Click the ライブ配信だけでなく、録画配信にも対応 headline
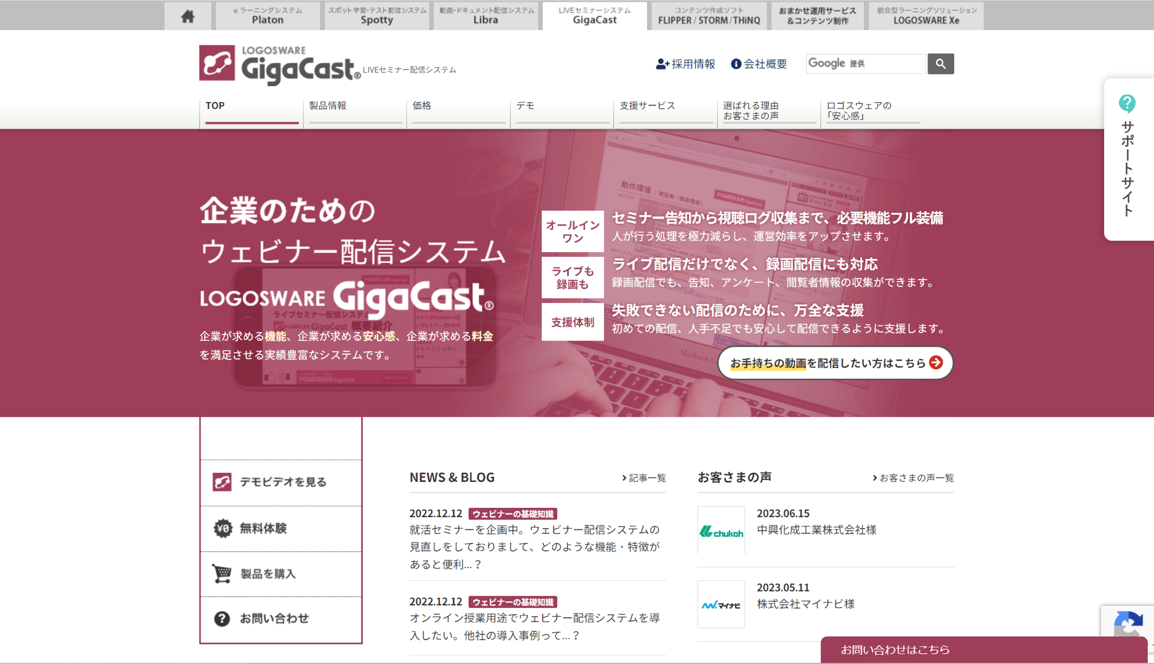 click(745, 264)
